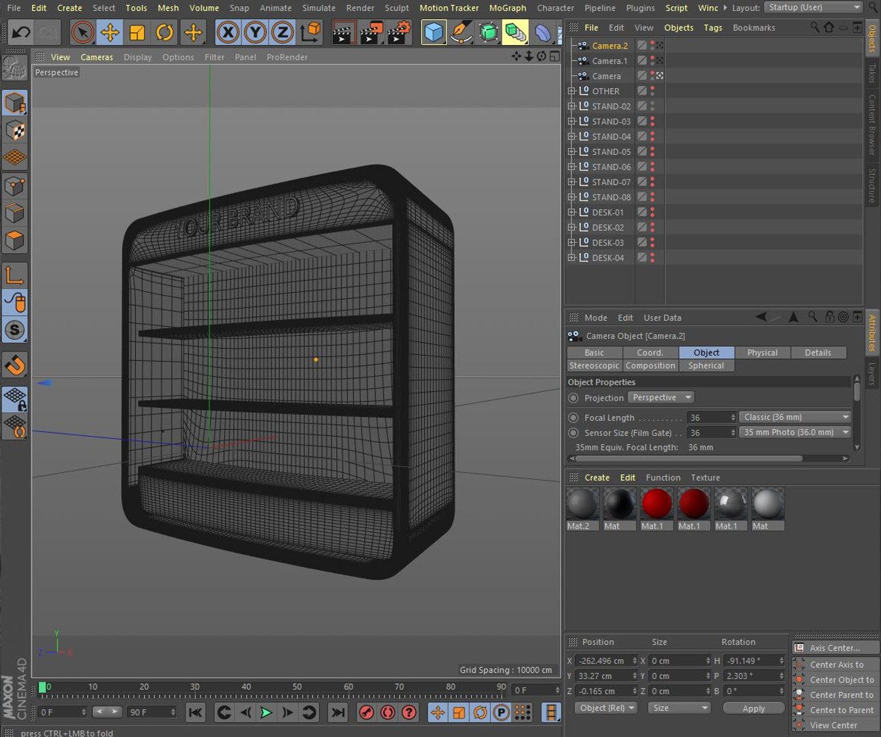The height and width of the screenshot is (737, 881).
Task: Open Edit Render Settings icon
Action: [399, 32]
